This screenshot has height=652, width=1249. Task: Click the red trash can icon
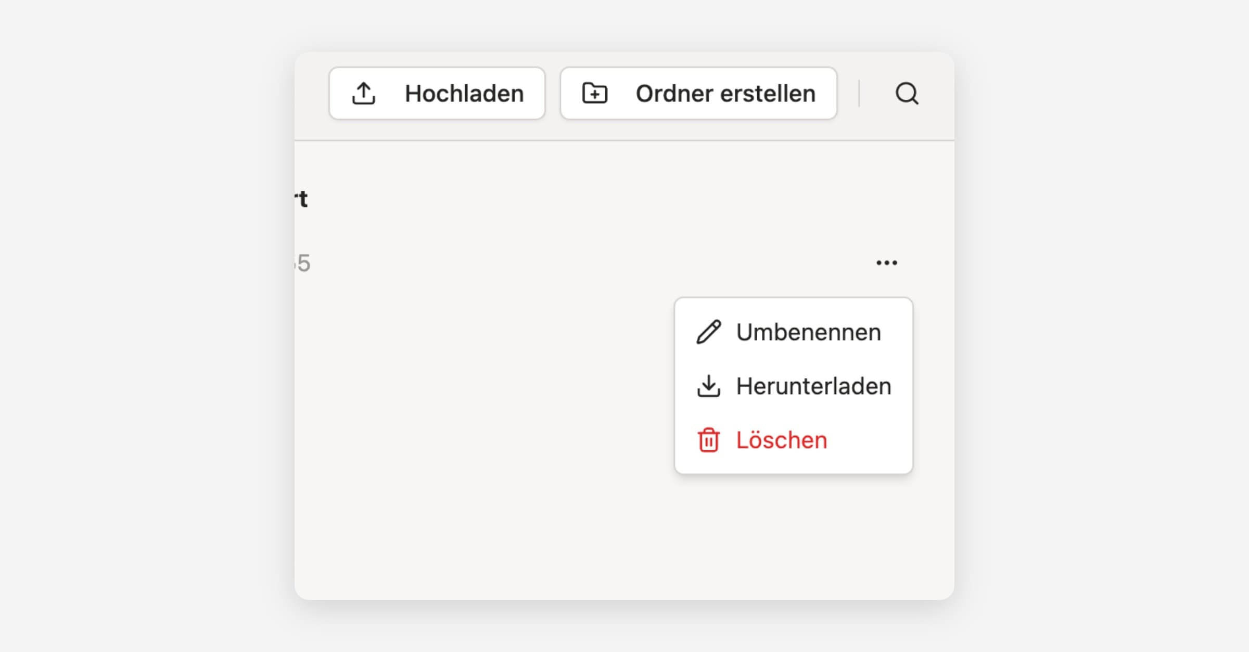(708, 440)
